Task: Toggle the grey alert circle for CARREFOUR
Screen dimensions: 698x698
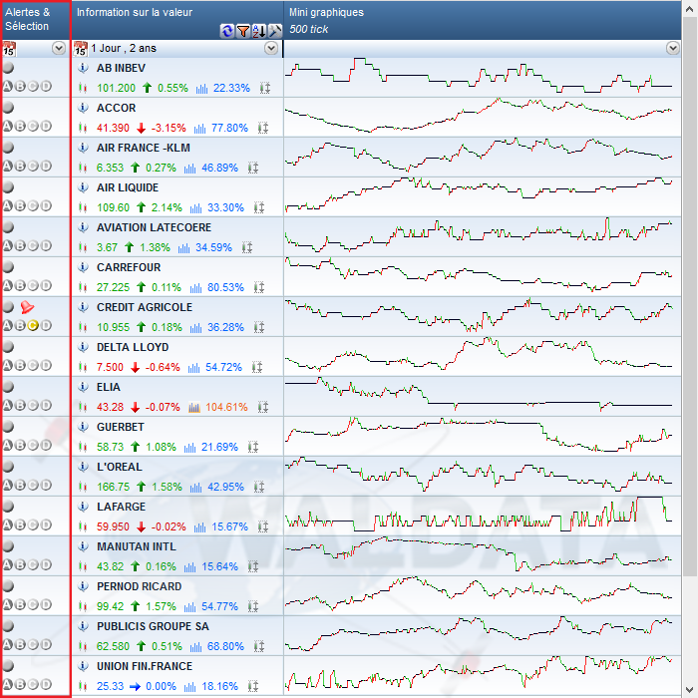Action: 8,266
